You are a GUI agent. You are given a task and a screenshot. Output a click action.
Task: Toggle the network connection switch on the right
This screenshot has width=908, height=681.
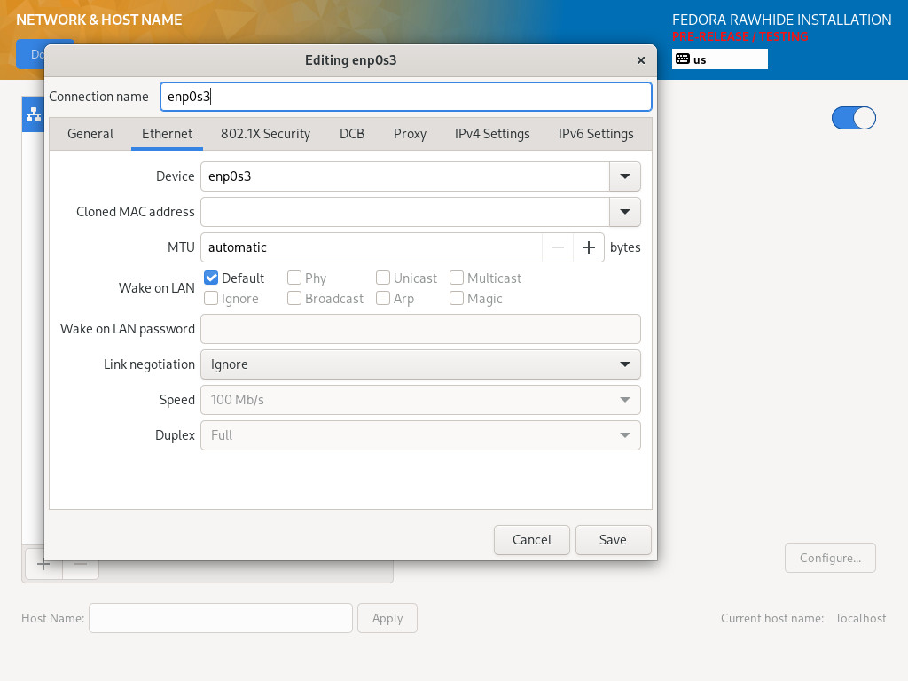[x=854, y=118]
